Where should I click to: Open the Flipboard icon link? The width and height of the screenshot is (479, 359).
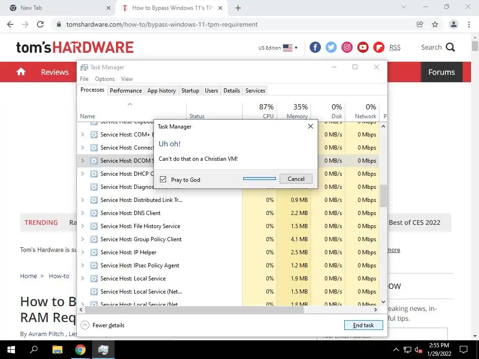(x=378, y=47)
